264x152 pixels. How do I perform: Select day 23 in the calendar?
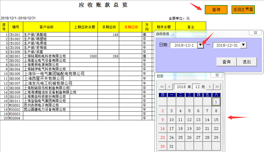point(163,137)
